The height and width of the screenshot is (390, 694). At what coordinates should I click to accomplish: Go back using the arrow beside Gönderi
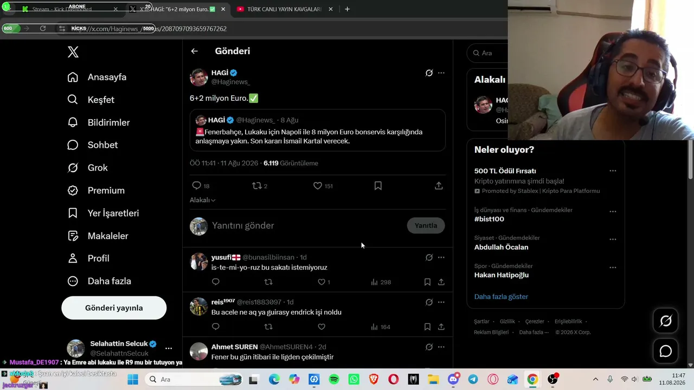194,51
